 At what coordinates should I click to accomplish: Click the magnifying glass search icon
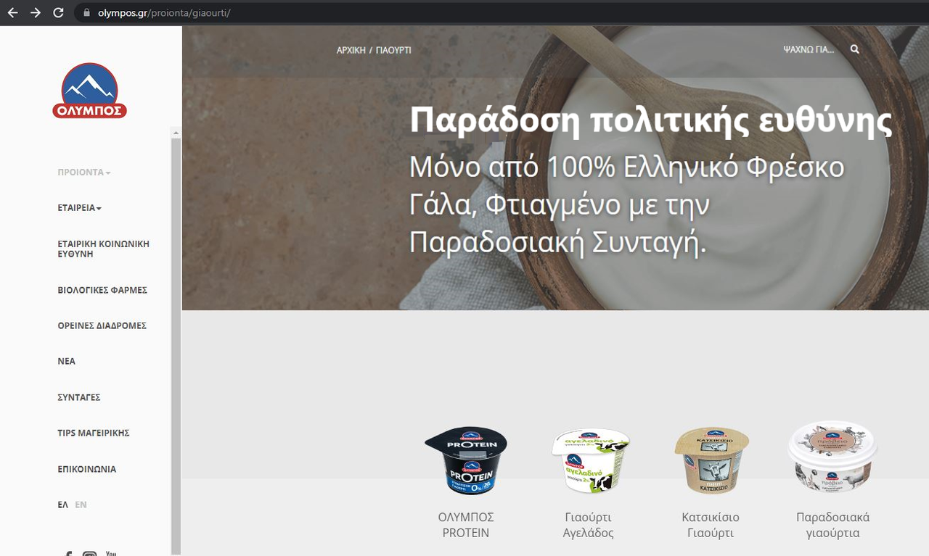tap(854, 49)
